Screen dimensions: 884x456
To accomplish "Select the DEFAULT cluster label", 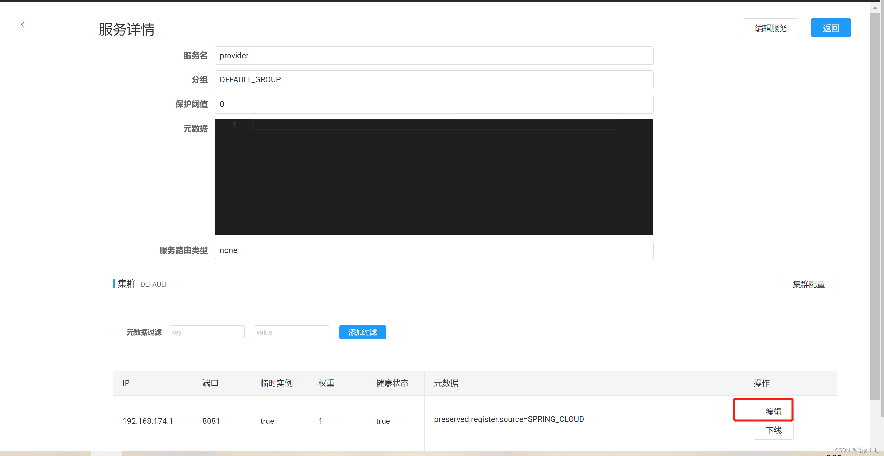I will tap(154, 284).
